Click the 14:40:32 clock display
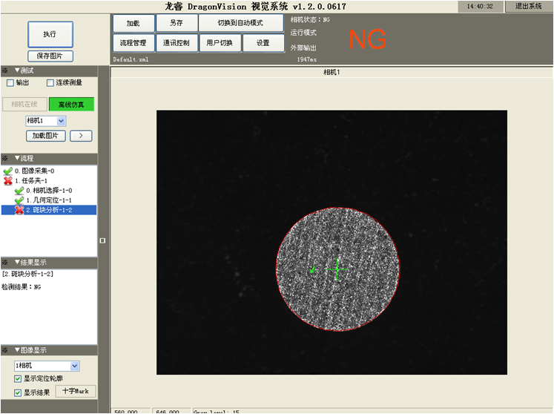This screenshot has width=554, height=414. click(480, 7)
